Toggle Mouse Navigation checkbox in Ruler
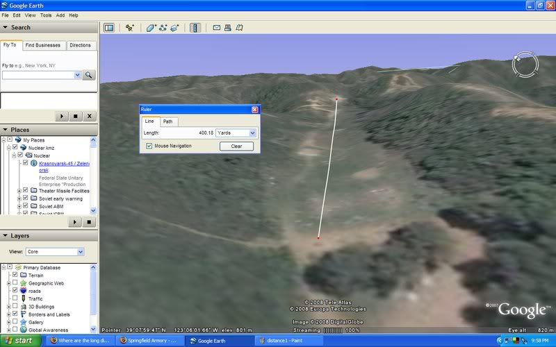This screenshot has width=556, height=347. click(149, 146)
